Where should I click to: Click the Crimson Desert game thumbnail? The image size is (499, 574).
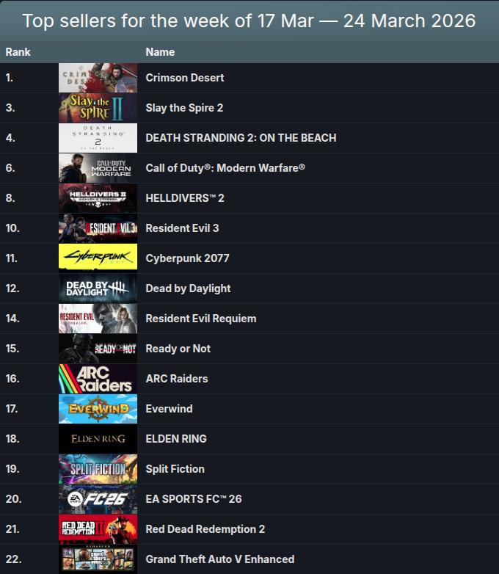pos(98,78)
